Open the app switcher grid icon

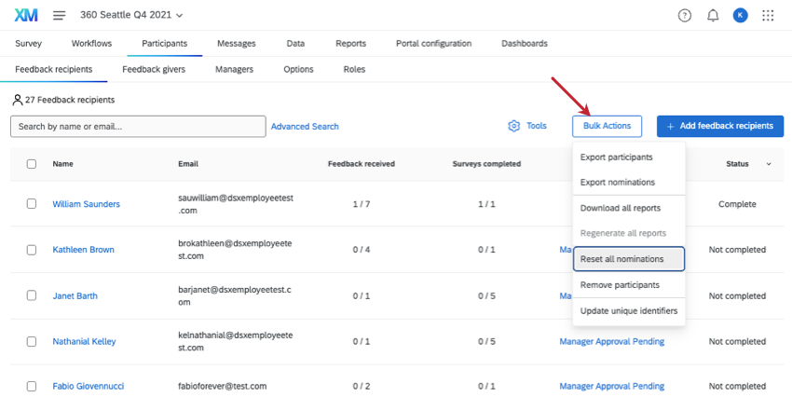[768, 16]
